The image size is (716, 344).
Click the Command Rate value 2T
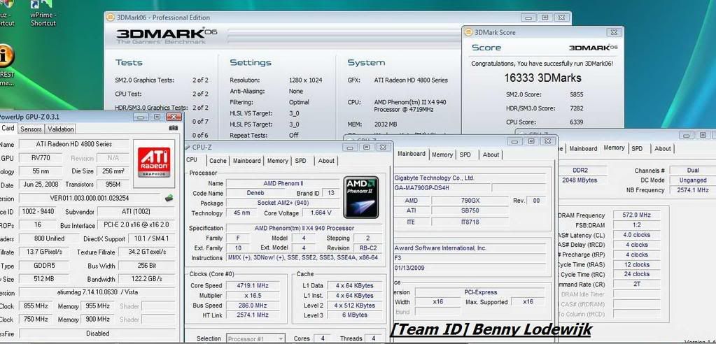tap(636, 284)
